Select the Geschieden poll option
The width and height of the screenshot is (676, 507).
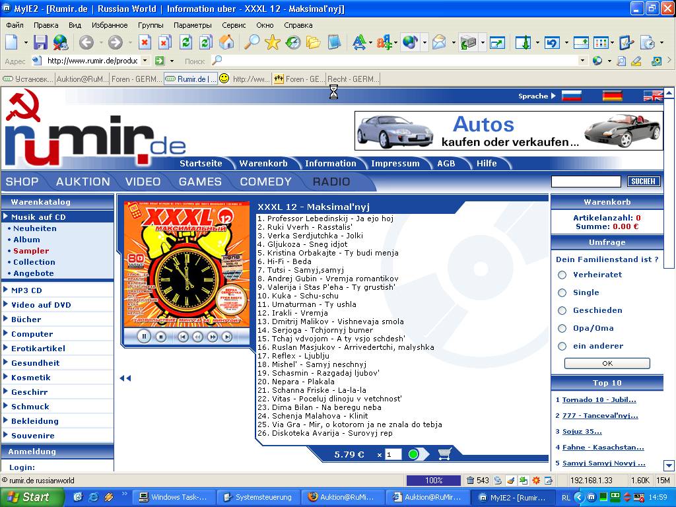(562, 310)
